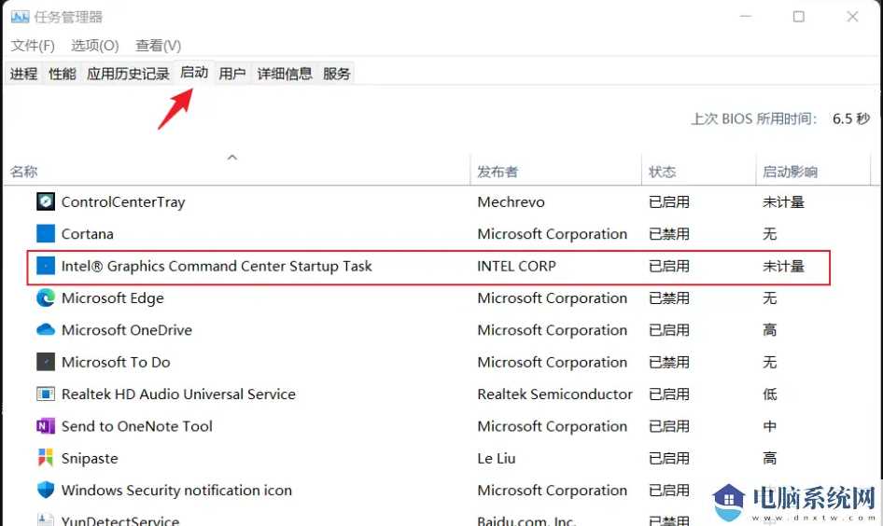Open the 选项(O) menu
The height and width of the screenshot is (526, 883).
click(x=94, y=46)
